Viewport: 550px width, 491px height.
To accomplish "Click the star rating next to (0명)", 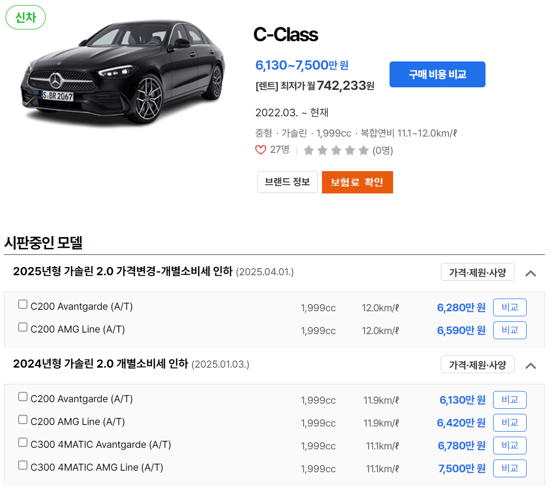I will 336,150.
